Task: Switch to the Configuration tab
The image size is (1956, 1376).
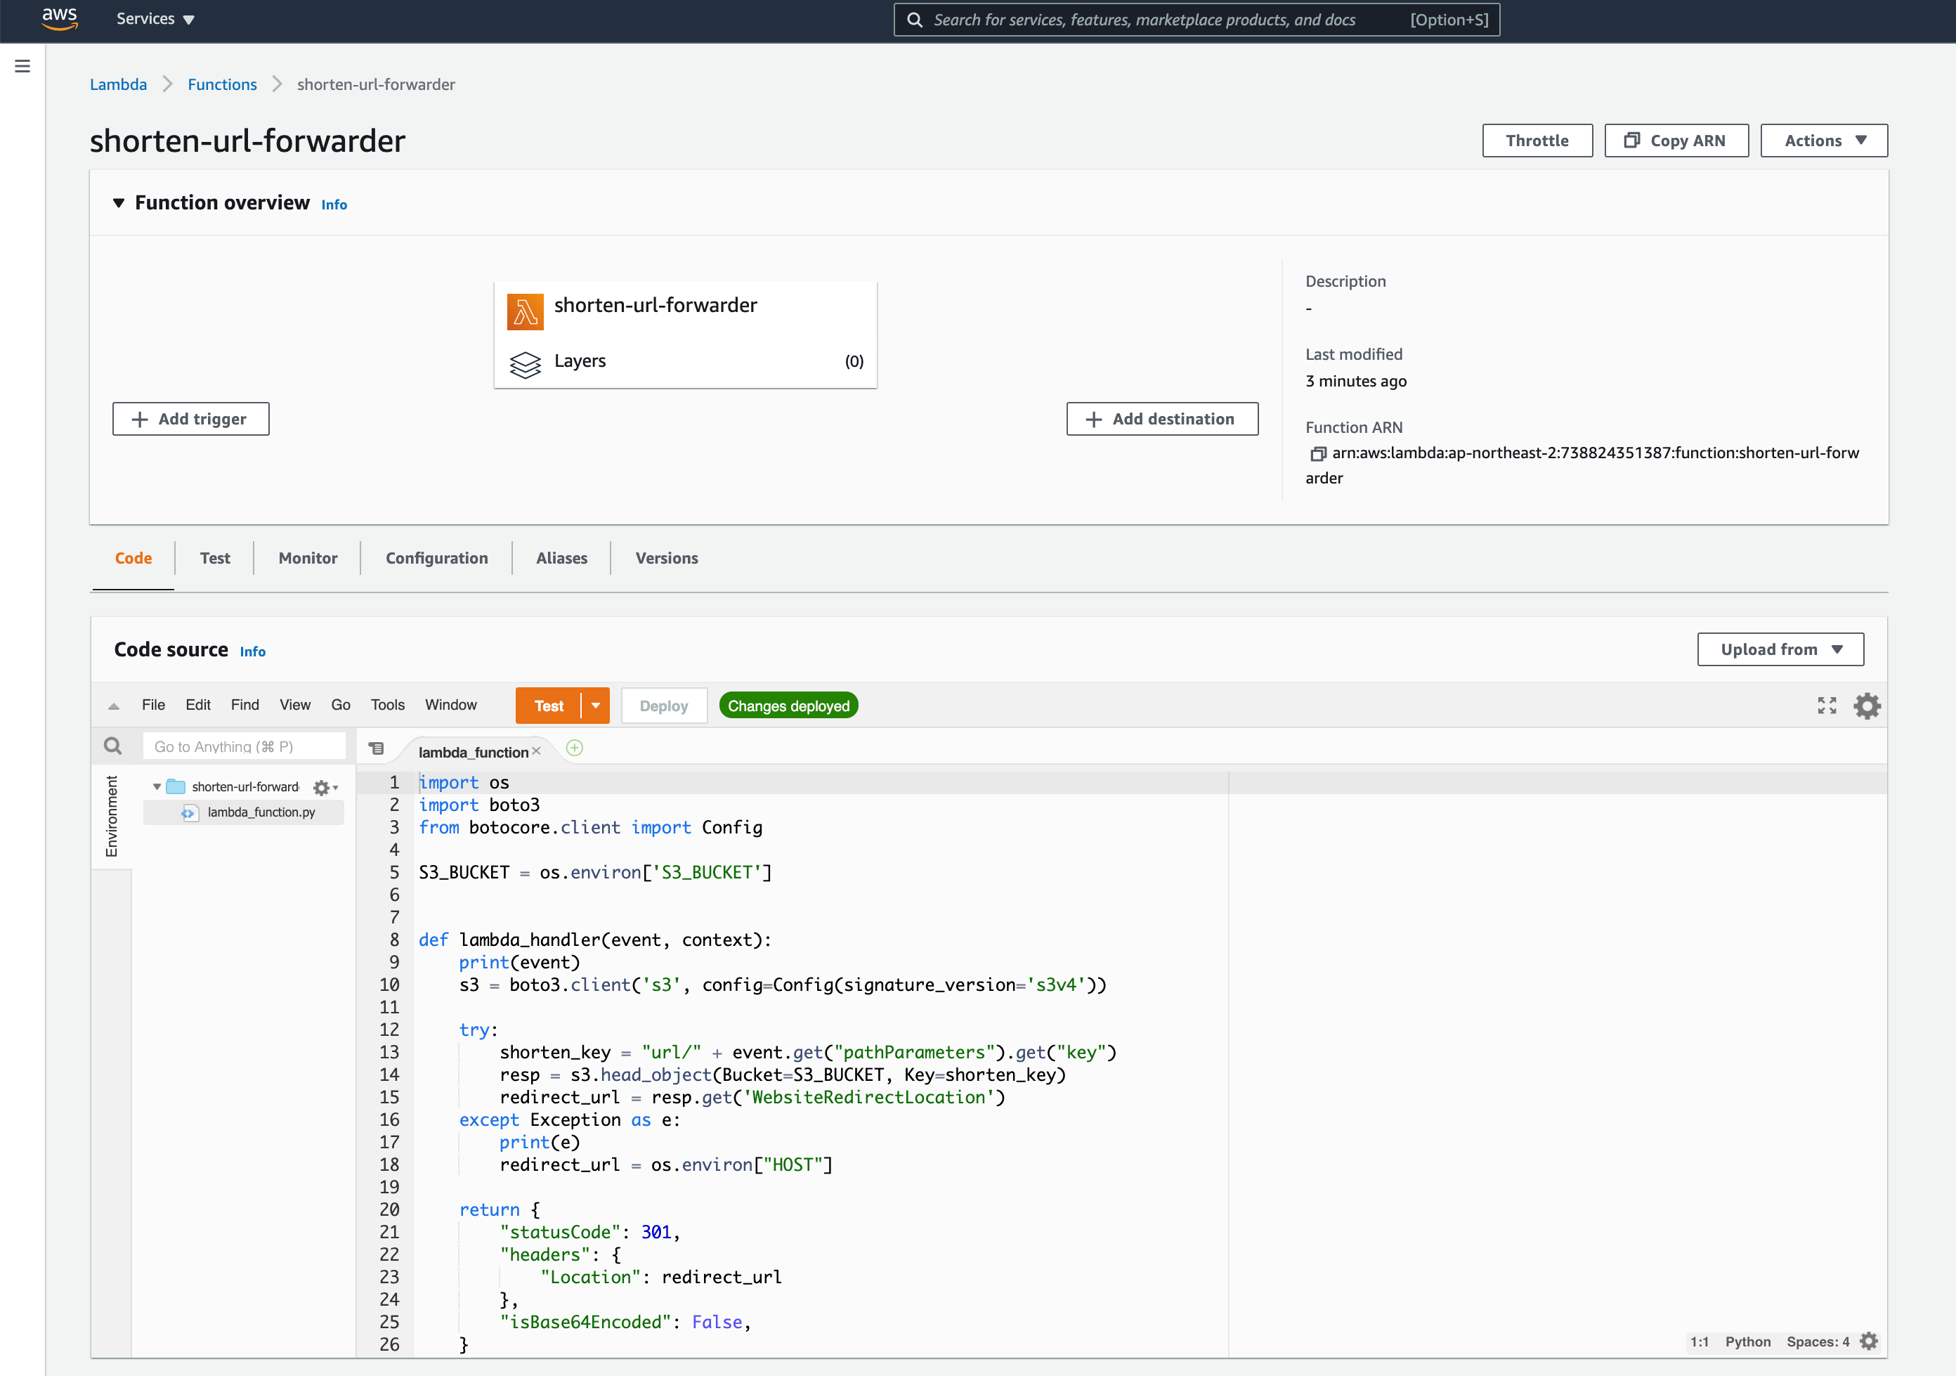Action: click(436, 558)
